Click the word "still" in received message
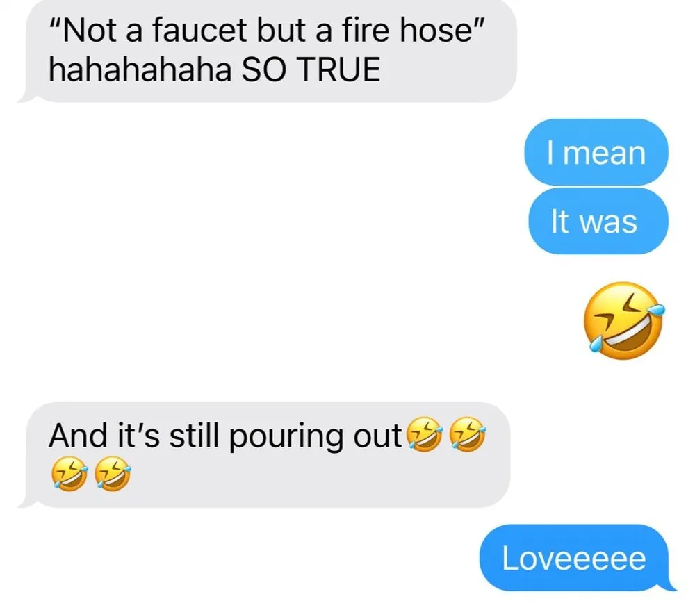The width and height of the screenshot is (695, 610). pyautogui.click(x=194, y=435)
